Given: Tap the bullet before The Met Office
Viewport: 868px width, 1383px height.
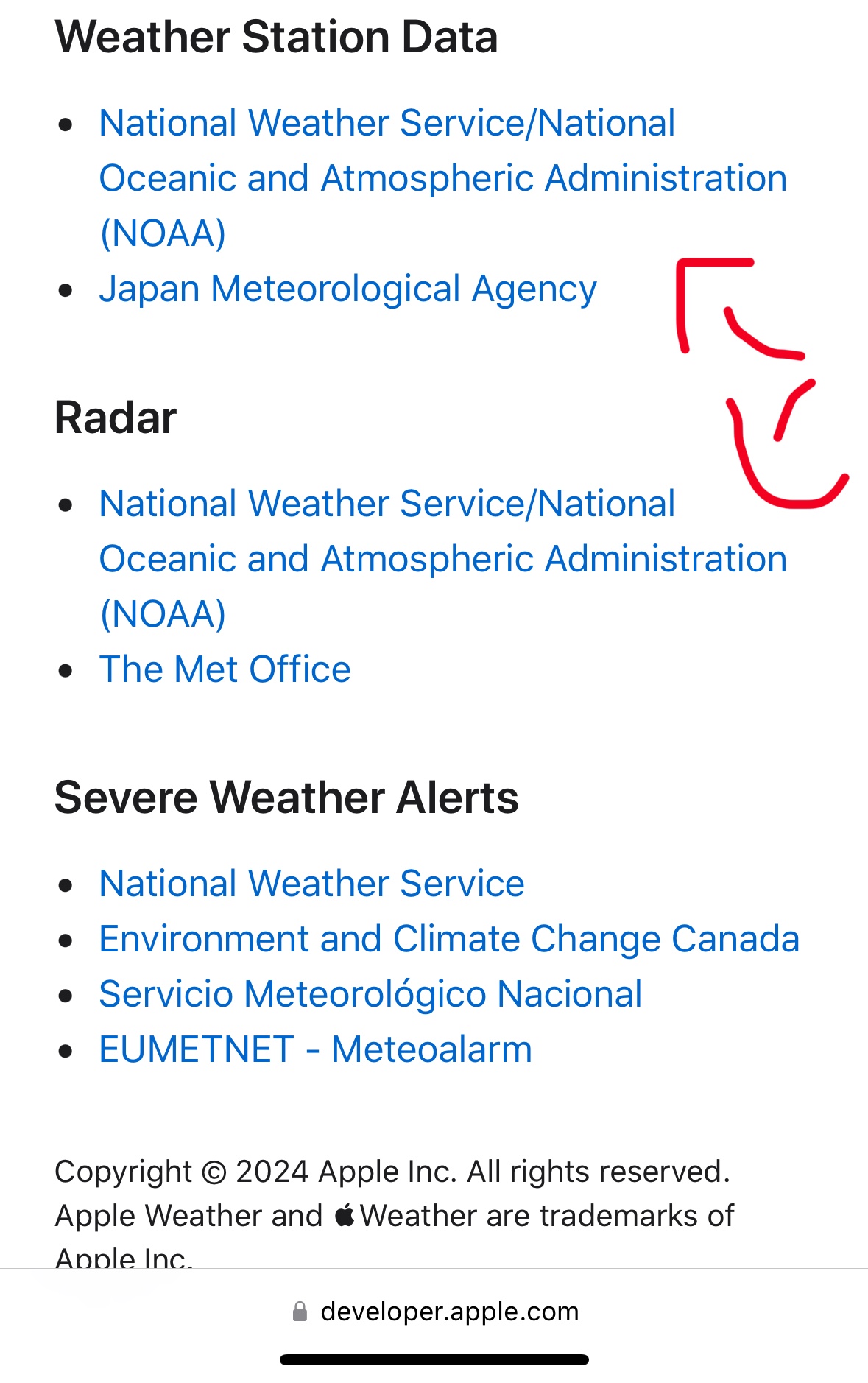Looking at the screenshot, I should click(x=66, y=670).
